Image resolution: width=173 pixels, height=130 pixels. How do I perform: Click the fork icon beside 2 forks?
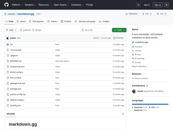coord(133,63)
